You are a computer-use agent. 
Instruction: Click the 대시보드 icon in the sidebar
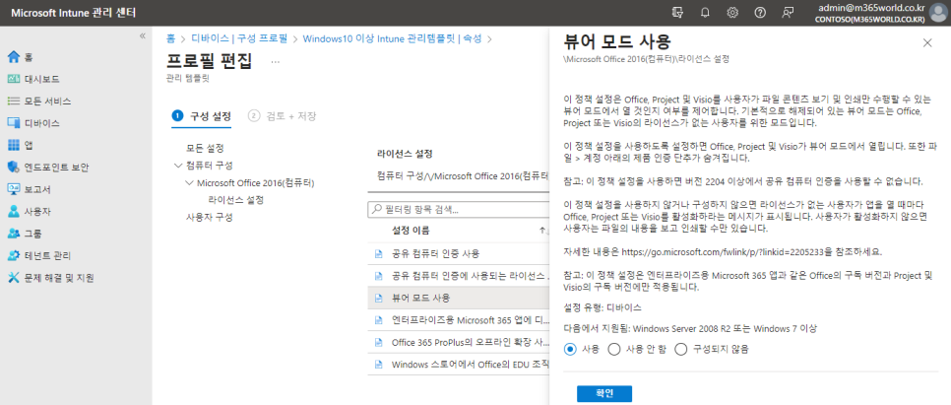pyautogui.click(x=14, y=79)
